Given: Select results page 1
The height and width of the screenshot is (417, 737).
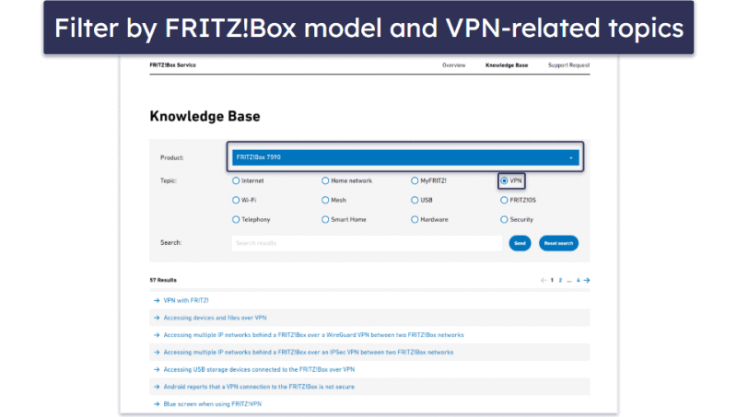Looking at the screenshot, I should [x=552, y=281].
